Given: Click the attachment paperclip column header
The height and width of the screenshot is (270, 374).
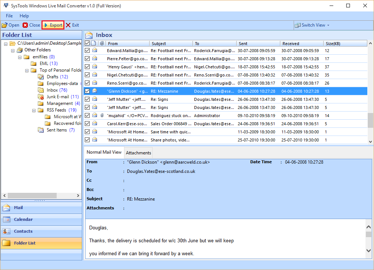Looking at the screenshot, I should [102, 43].
